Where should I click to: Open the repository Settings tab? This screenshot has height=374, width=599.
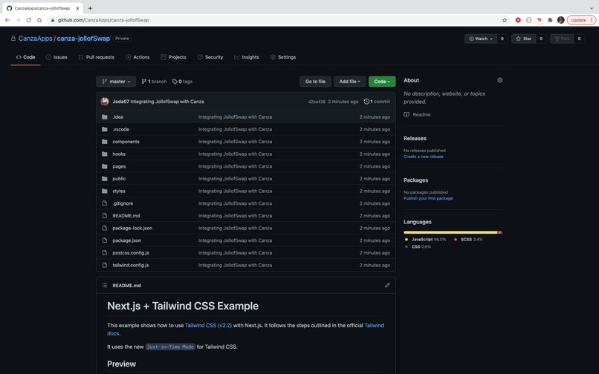[283, 57]
